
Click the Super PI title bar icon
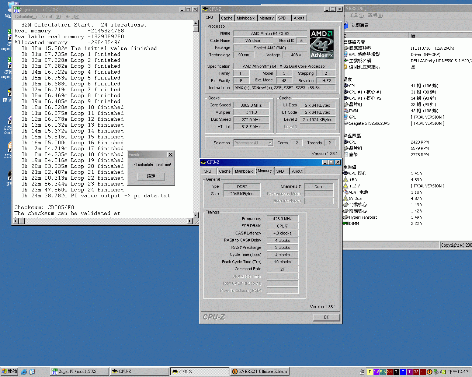click(17, 9)
